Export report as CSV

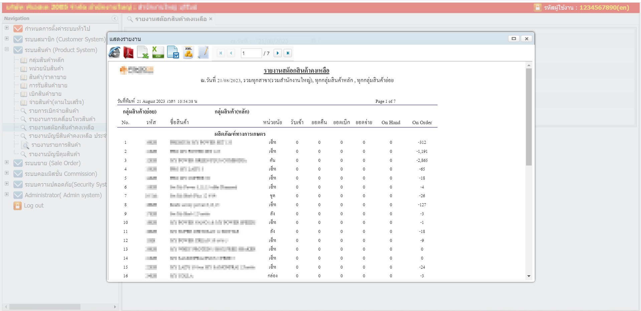coord(158,53)
